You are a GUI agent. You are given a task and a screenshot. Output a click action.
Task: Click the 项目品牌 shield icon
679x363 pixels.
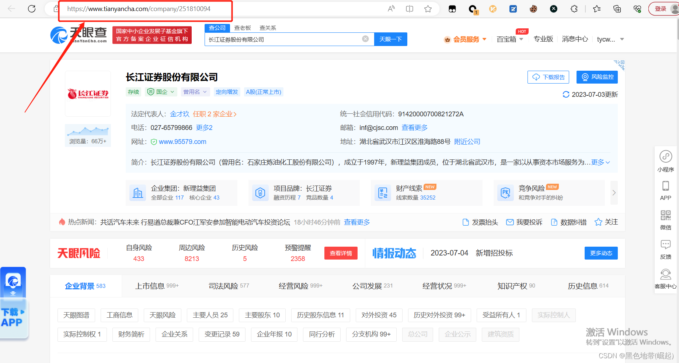tap(260, 193)
